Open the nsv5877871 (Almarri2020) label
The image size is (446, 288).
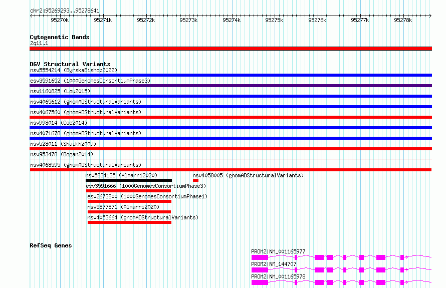[x=123, y=207]
